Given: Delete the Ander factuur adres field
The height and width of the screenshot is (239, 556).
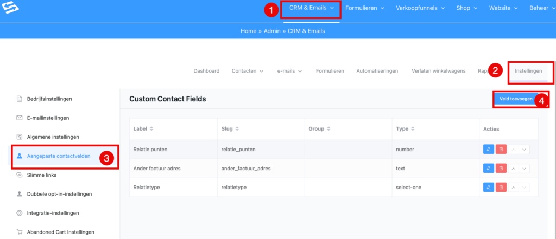Looking at the screenshot, I should coord(501,169).
